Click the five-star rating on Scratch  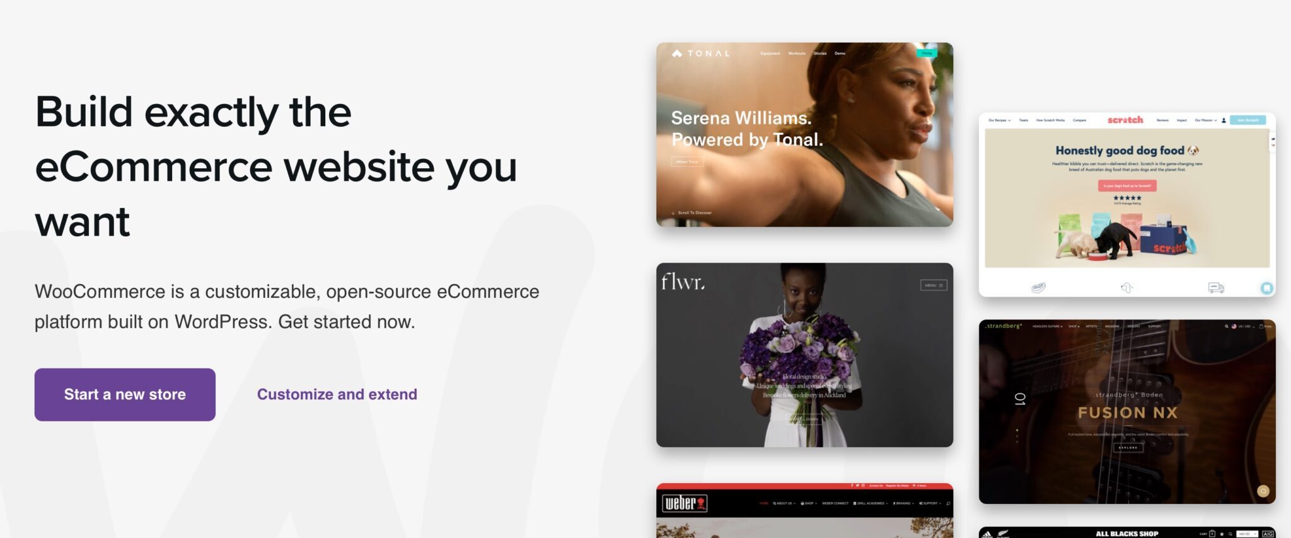point(1127,198)
